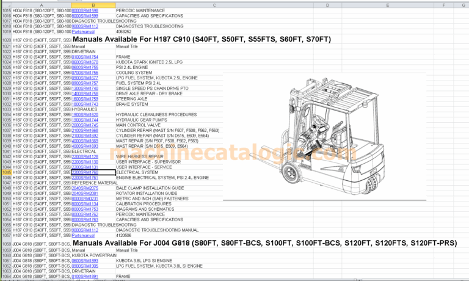Open the 8000SRM1753 diagrams and schematics link
Viewport: 469px width, 281px height.
[x=85, y=209]
